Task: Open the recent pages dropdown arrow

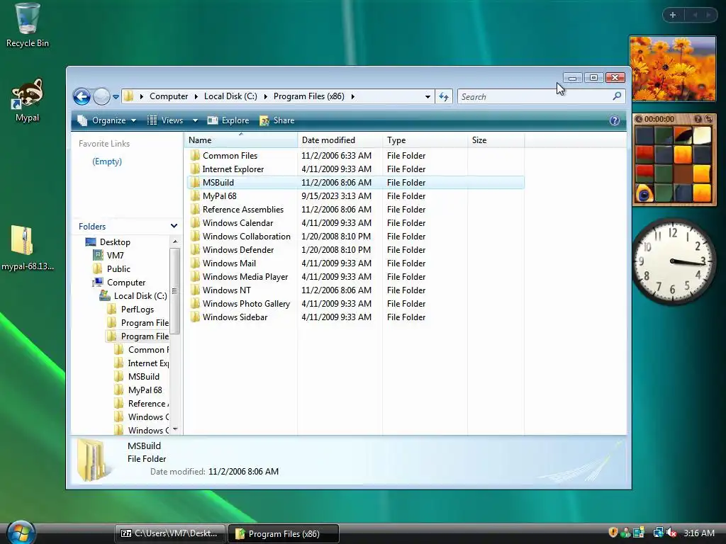Action: [116, 96]
